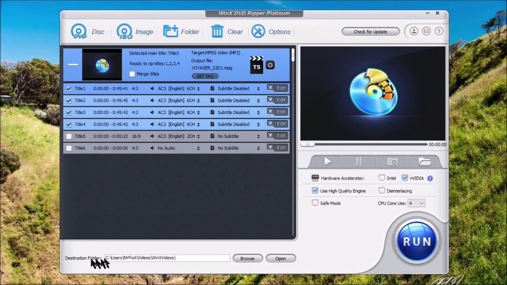The image size is (507, 285).
Task: Take a snapshot with the camera icon
Action: (x=392, y=161)
